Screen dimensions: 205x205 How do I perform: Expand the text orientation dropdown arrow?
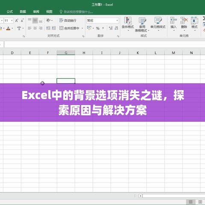tap(52, 20)
